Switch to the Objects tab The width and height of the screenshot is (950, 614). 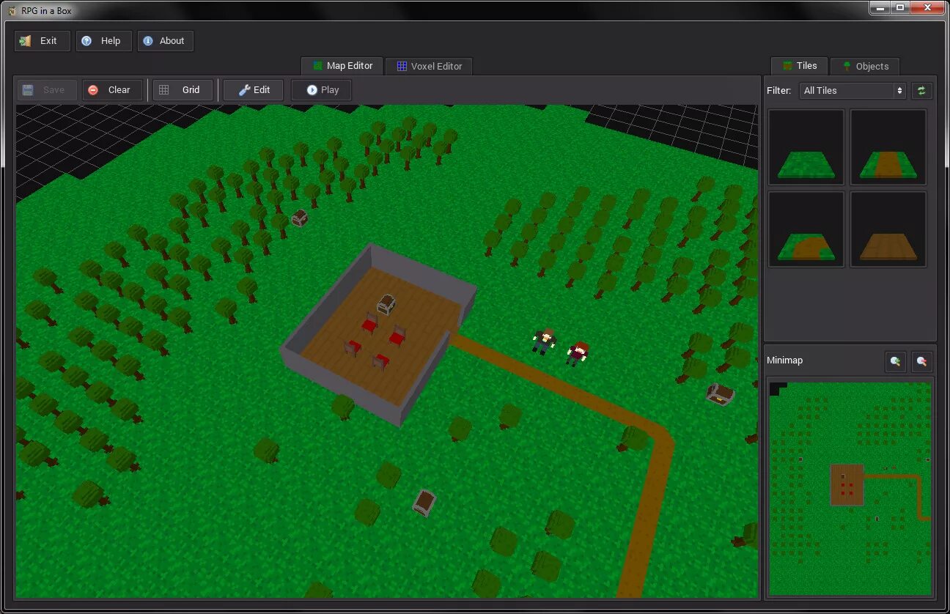pos(865,66)
